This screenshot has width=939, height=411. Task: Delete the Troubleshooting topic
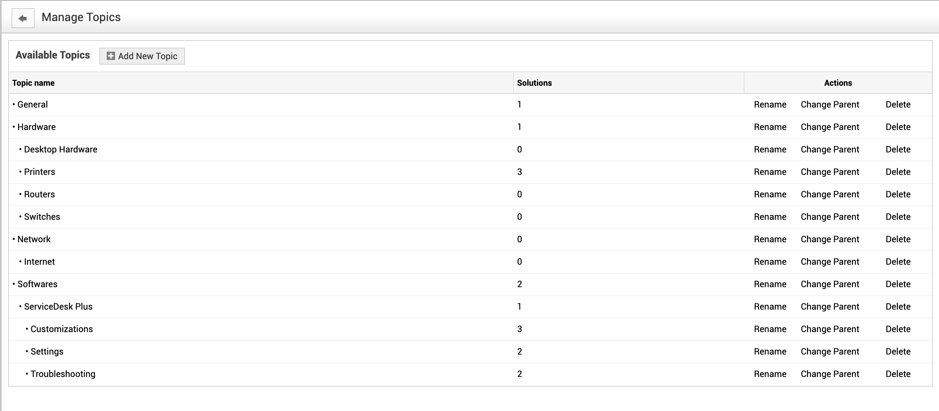pos(898,374)
